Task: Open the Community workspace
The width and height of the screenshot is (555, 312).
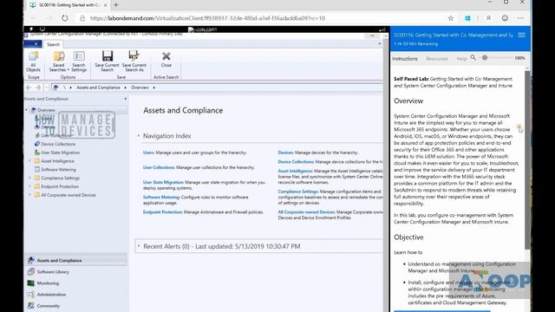Action: (75, 306)
